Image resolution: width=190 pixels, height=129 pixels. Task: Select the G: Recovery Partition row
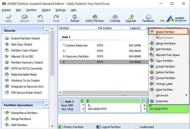(104, 57)
